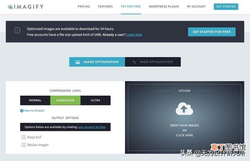Viewport: 250px width, 161px height.
Task: Select Aggressive compression level
Action: [x=65, y=100]
